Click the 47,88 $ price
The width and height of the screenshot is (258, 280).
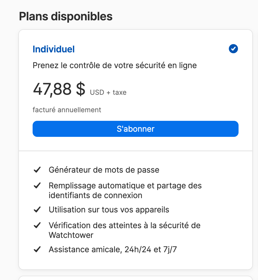coord(59,89)
